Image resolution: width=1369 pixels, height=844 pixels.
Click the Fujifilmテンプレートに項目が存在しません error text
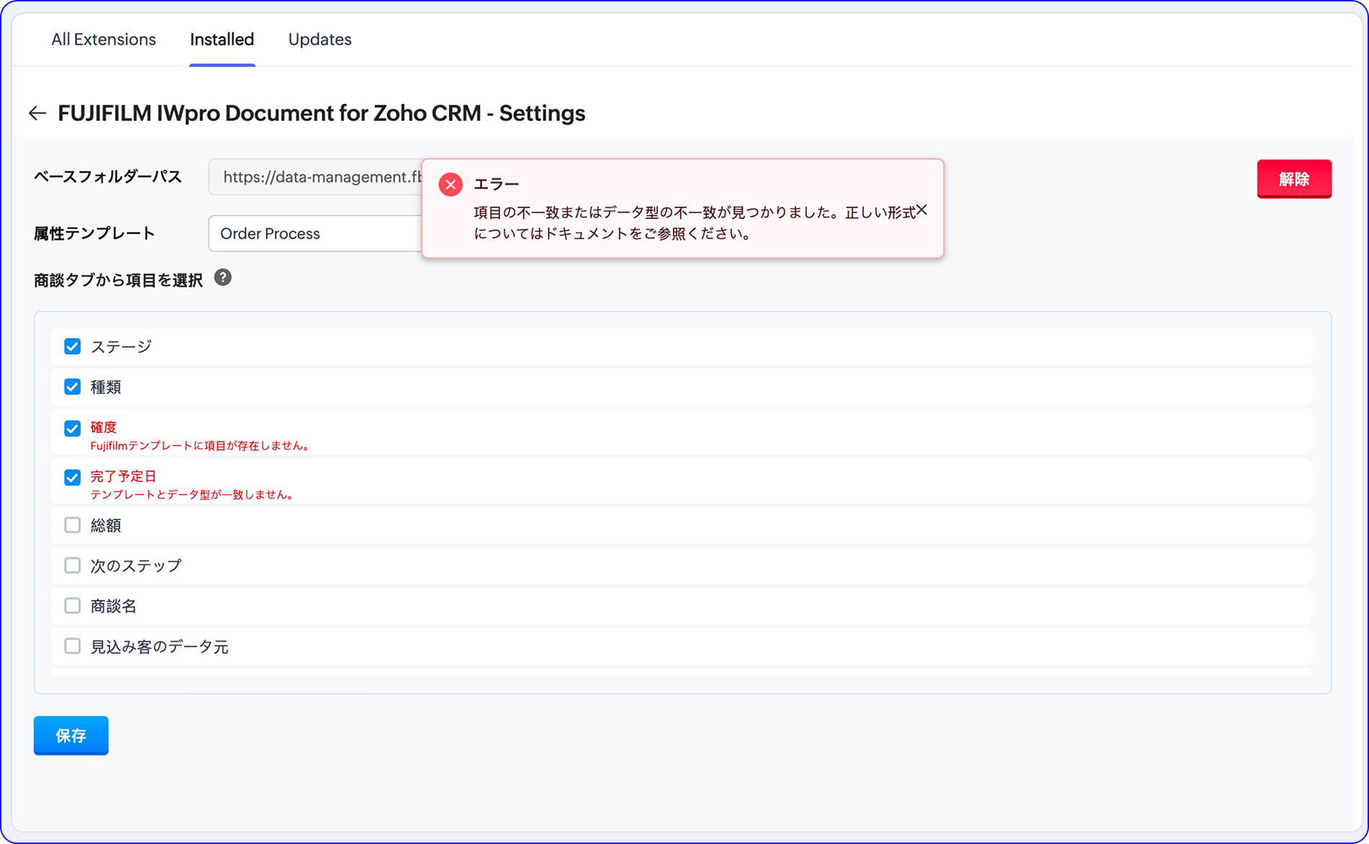coord(201,446)
